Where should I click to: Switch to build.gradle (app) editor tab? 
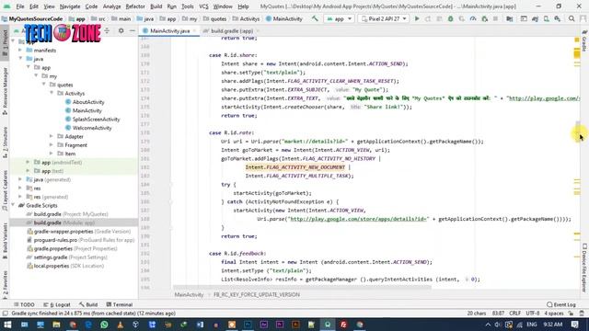click(231, 30)
